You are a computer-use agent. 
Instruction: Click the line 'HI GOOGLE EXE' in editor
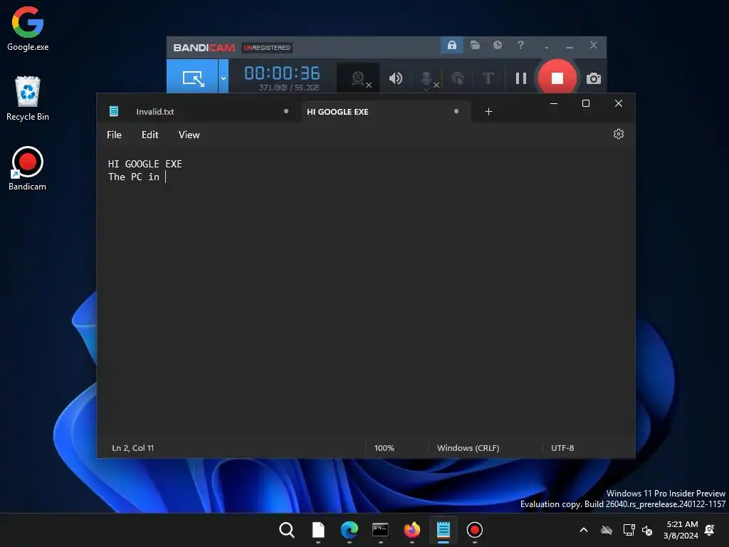click(145, 164)
